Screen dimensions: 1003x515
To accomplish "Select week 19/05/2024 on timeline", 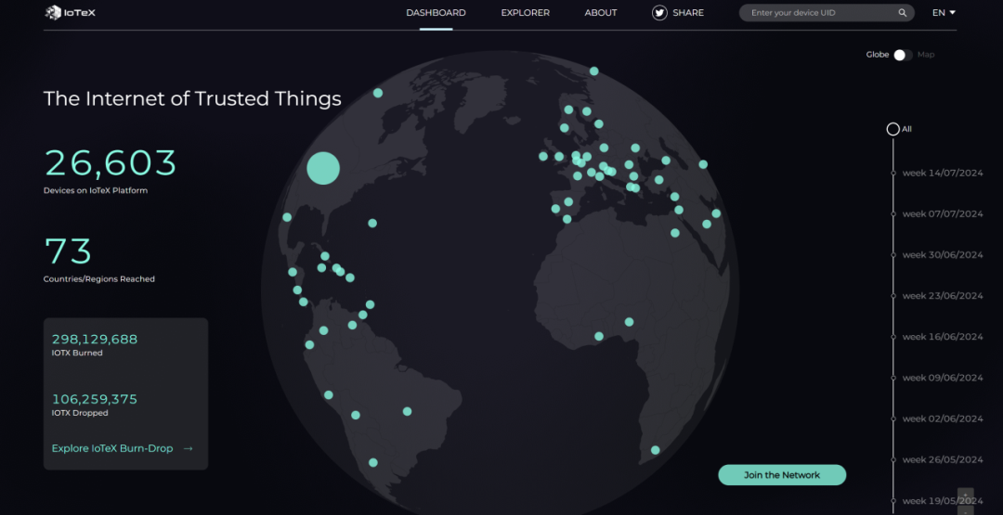I will click(x=943, y=500).
